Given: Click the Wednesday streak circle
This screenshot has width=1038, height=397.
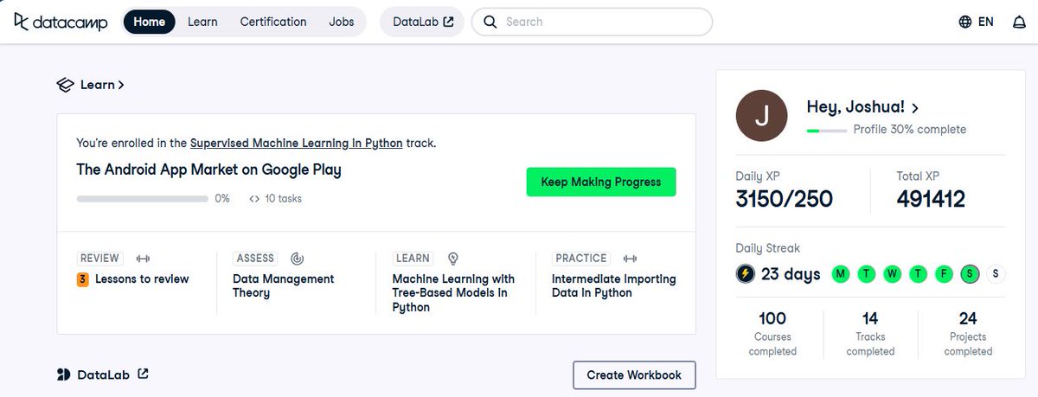Looking at the screenshot, I should pyautogui.click(x=892, y=274).
